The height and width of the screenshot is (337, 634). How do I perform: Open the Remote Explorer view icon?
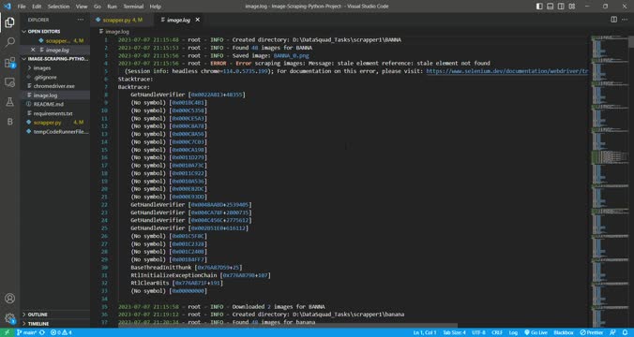point(9,82)
